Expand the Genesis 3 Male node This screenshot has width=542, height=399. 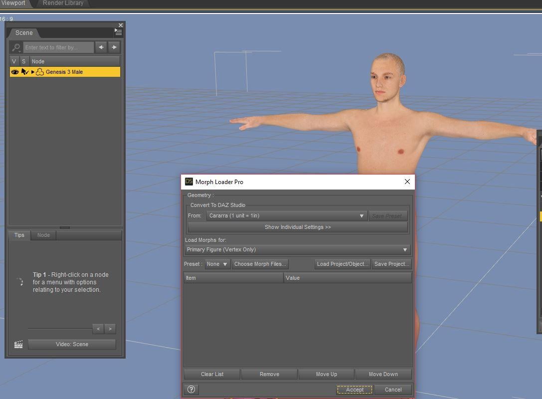tap(33, 72)
